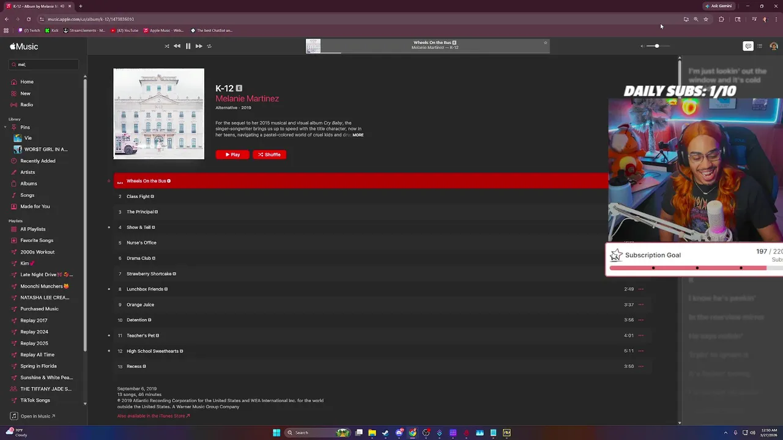Open the Windows Start menu
This screenshot has width=783, height=440.
coord(276,433)
